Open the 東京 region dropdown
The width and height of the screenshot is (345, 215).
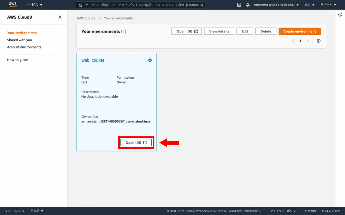tap(310, 5)
